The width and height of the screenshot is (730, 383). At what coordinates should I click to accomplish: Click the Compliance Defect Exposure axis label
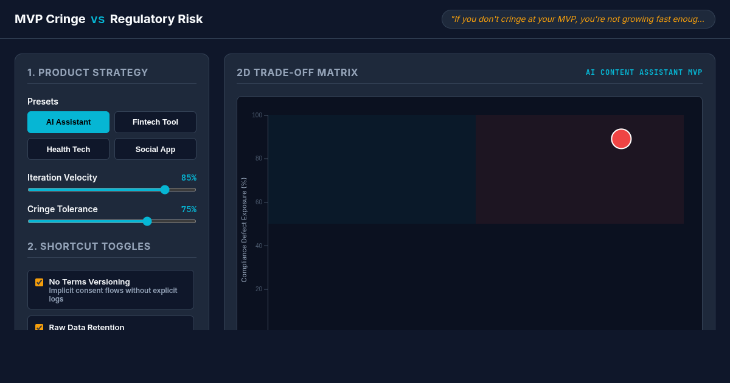[244, 230]
